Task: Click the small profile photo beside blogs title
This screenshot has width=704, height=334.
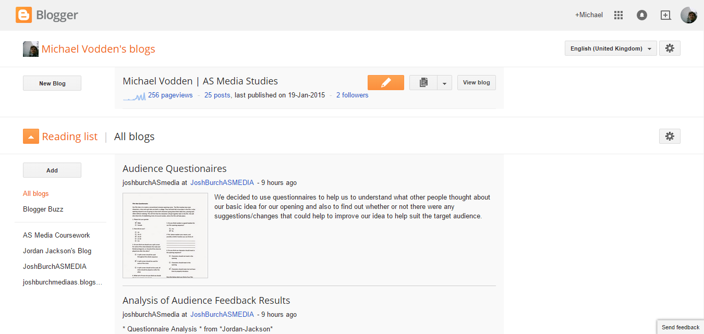Action: point(31,49)
